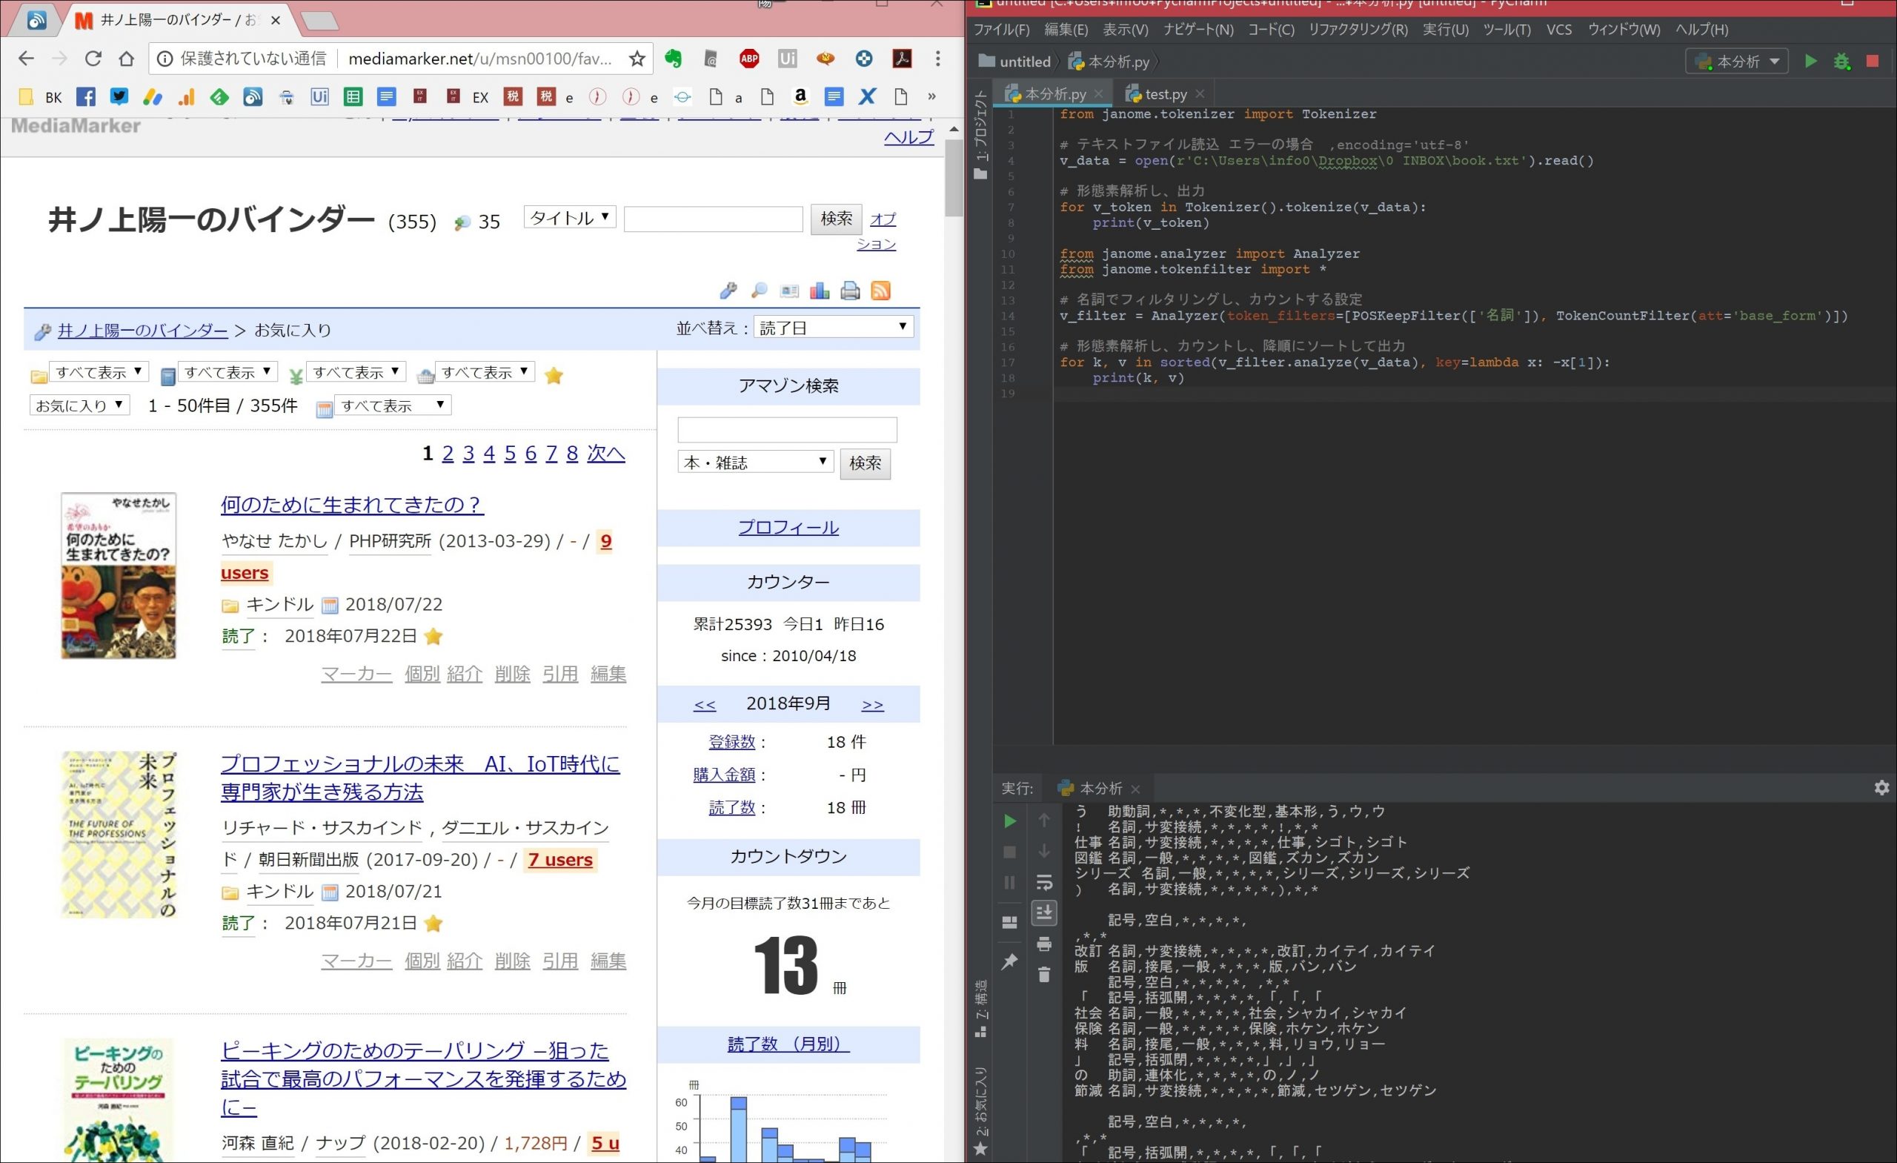Open 本分析 run configuration dropdown in PyCharm
This screenshot has width=1897, height=1163.
(x=1736, y=61)
